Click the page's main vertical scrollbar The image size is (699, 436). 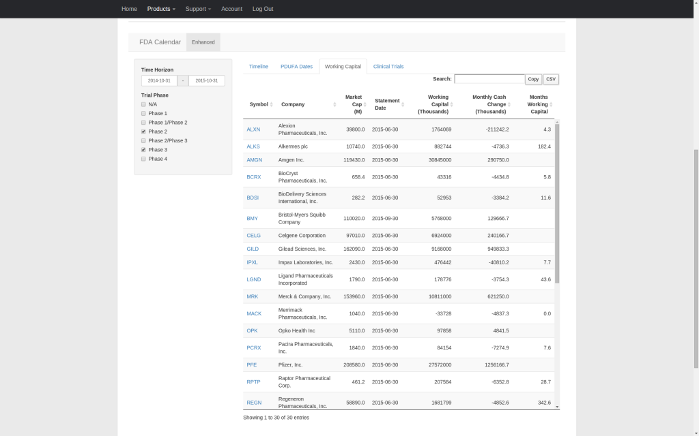pos(696,260)
